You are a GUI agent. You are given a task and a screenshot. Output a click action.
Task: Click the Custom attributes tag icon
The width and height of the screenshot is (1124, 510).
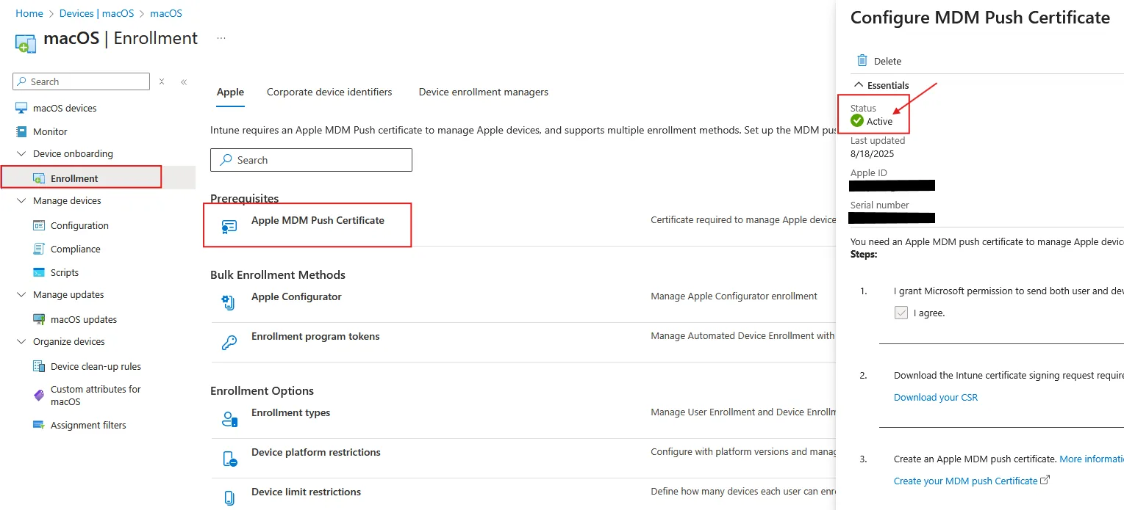coord(39,395)
